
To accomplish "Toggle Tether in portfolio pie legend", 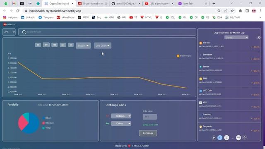I will pyautogui.click(x=47, y=128).
